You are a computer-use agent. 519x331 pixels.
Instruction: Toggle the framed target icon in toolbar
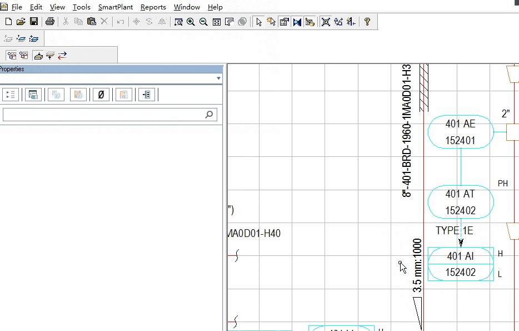pos(326,22)
